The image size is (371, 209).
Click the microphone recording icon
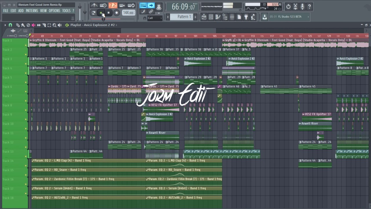(x=302, y=6)
